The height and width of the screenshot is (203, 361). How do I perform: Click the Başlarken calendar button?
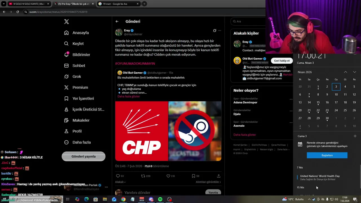click(x=327, y=155)
